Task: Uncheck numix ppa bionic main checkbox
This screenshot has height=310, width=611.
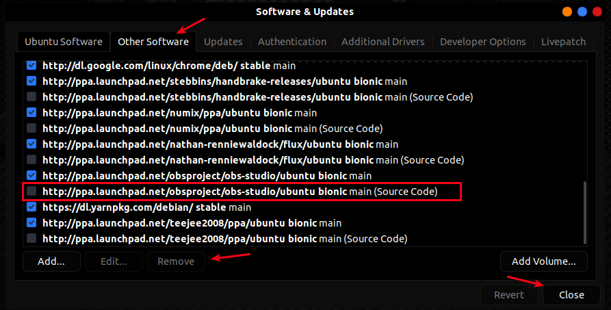Action: pos(31,113)
